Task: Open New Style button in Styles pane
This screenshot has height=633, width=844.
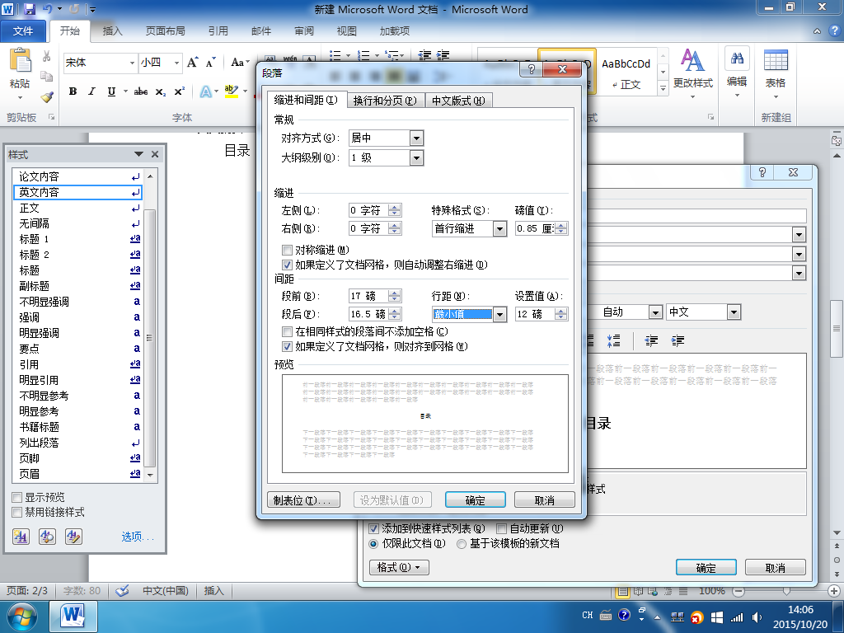Action: point(21,536)
